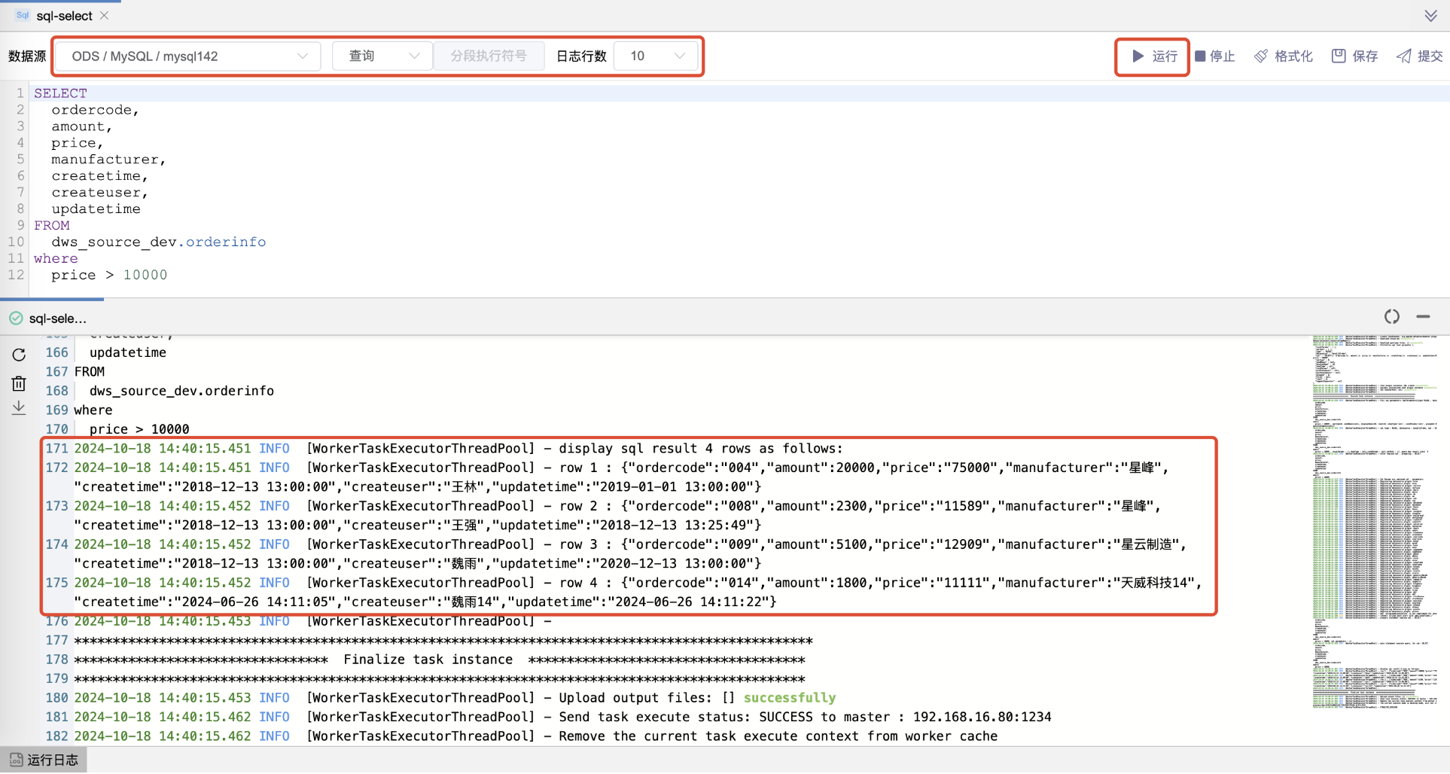1450x774 pixels.
Task: Expand the 查询 query type dropdown
Action: [x=382, y=55]
